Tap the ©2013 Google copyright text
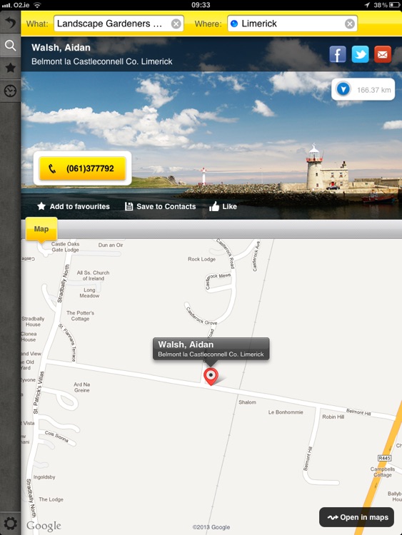The width and height of the screenshot is (402, 535). pyautogui.click(x=211, y=527)
